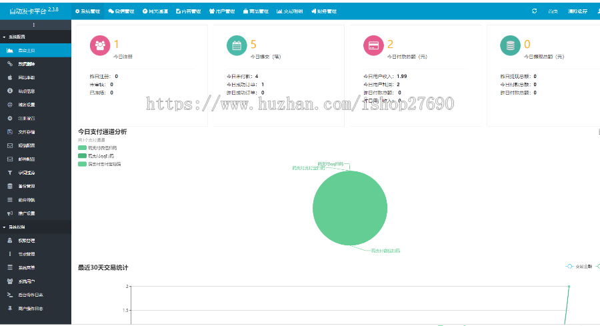
Task: Open the node management item with vertical-dots icon
Action: pos(35,254)
